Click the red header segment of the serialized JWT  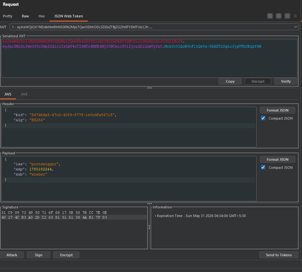(93, 41)
